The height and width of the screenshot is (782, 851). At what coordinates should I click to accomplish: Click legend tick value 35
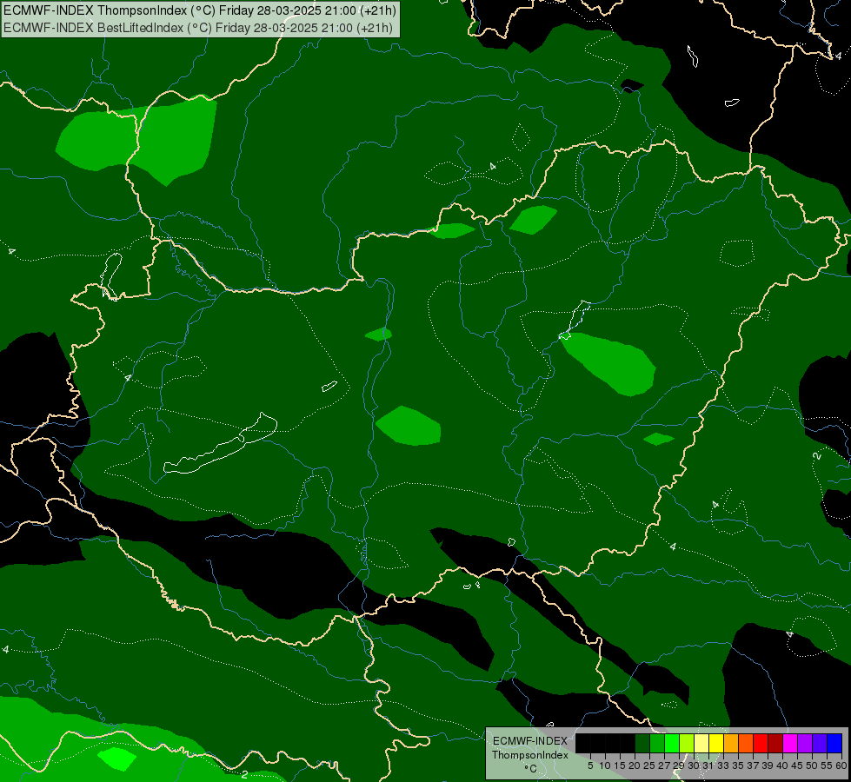738,765
